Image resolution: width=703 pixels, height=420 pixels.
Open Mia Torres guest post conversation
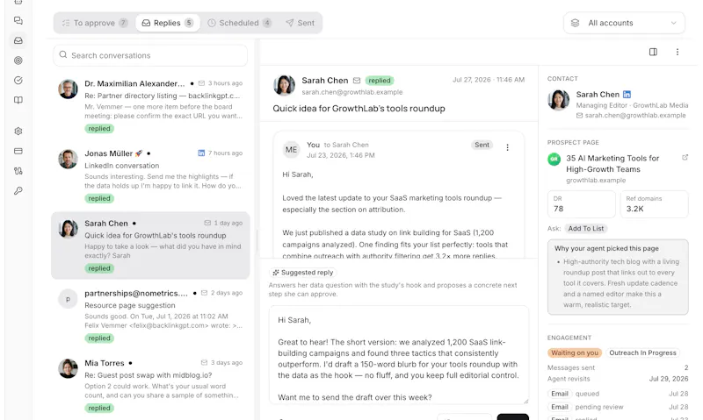pyautogui.click(x=150, y=386)
